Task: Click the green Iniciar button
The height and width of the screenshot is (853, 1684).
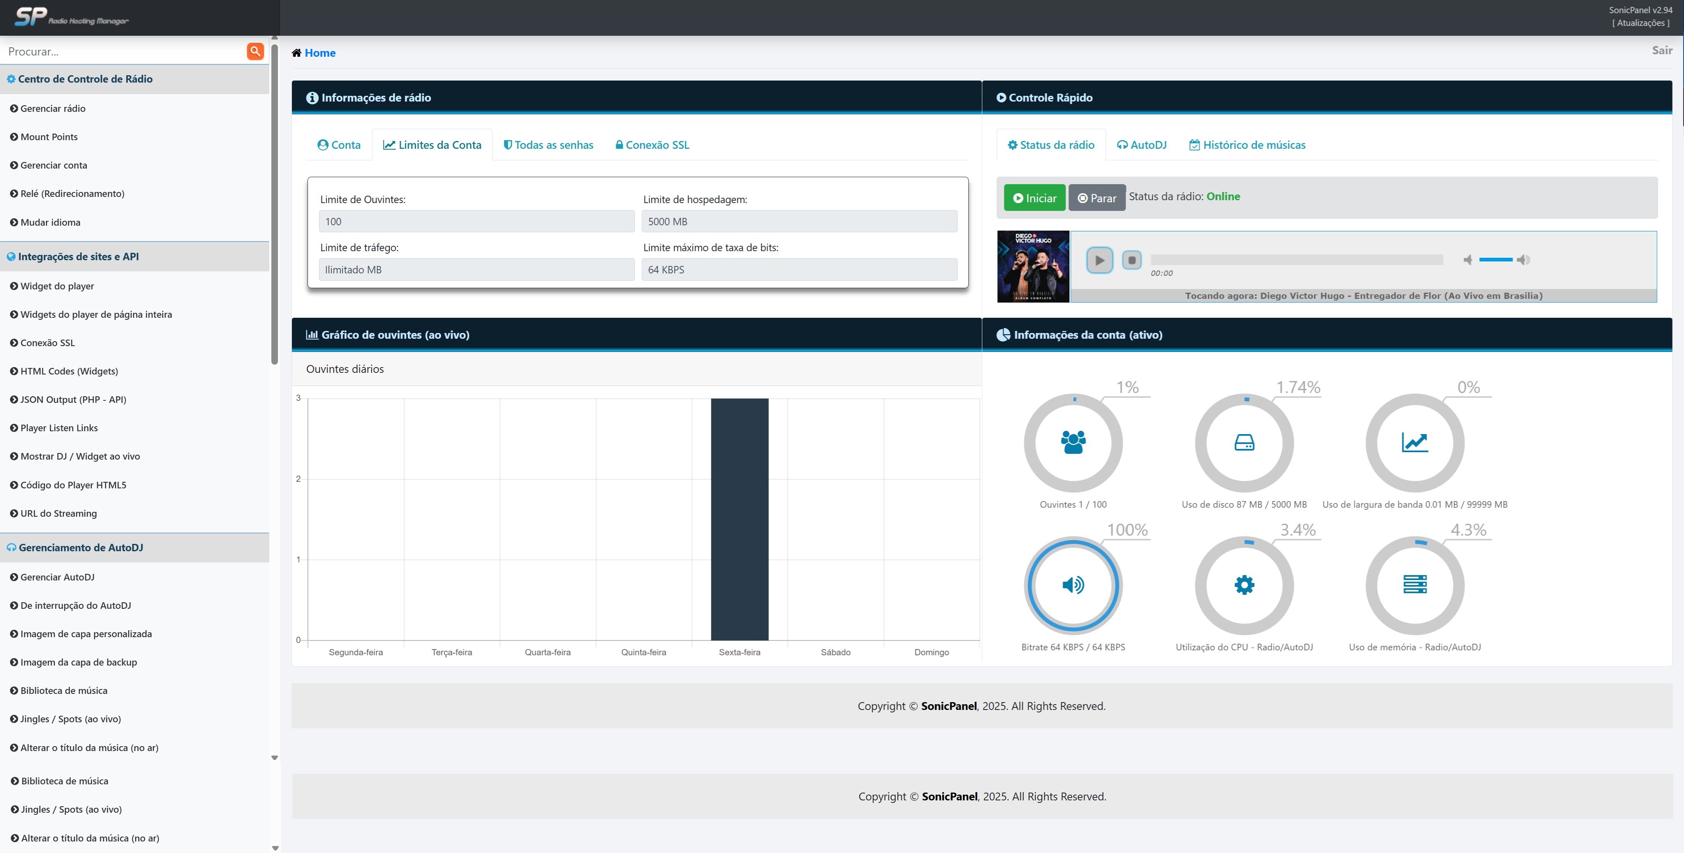Action: (1034, 198)
